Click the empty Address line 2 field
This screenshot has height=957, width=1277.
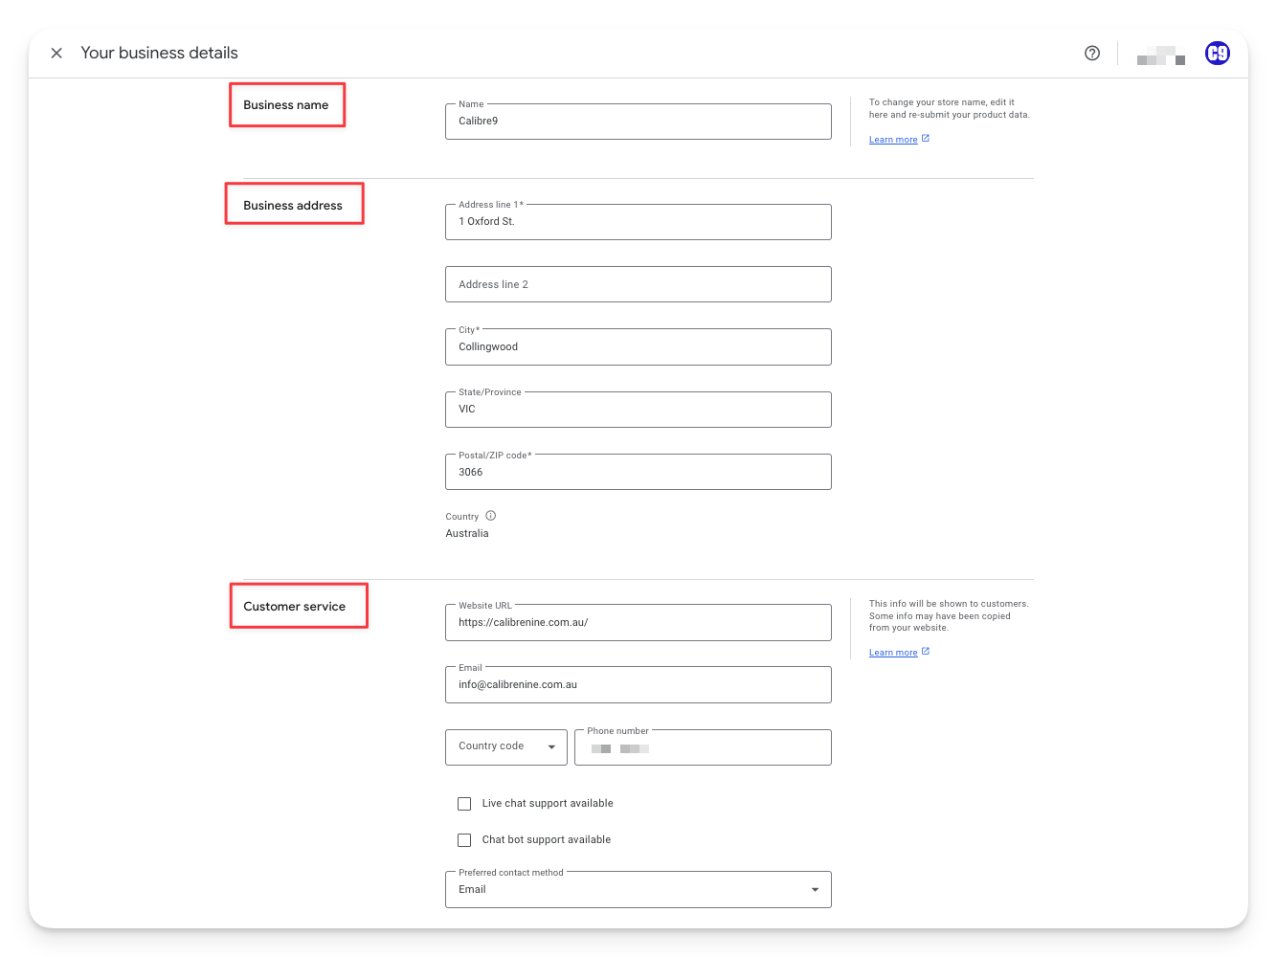pyautogui.click(x=638, y=284)
